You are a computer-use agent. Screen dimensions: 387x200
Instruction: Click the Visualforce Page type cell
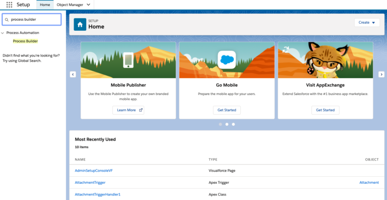coord(222,171)
